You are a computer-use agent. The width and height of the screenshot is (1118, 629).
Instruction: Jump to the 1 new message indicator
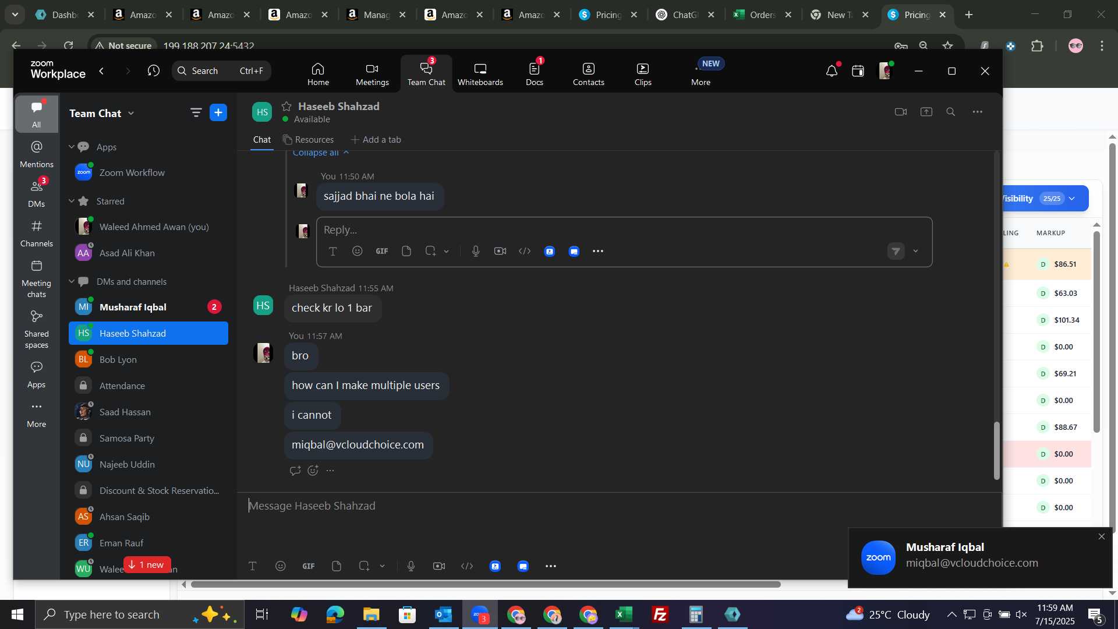coord(147,565)
